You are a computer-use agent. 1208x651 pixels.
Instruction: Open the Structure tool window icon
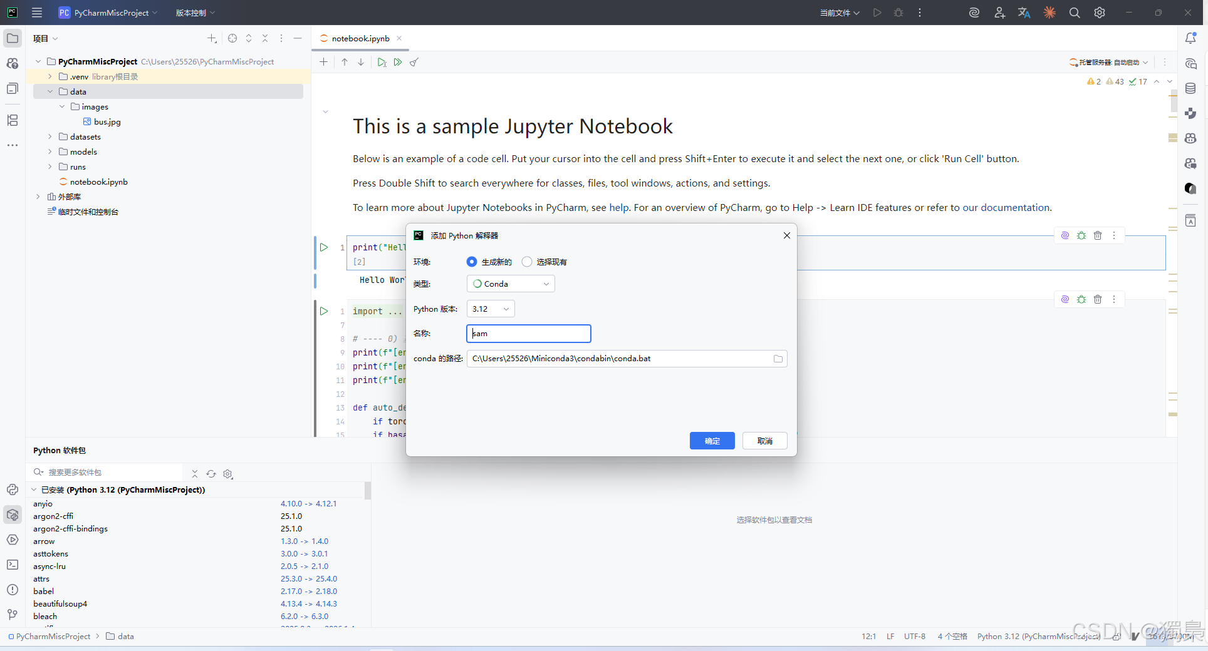(x=13, y=120)
